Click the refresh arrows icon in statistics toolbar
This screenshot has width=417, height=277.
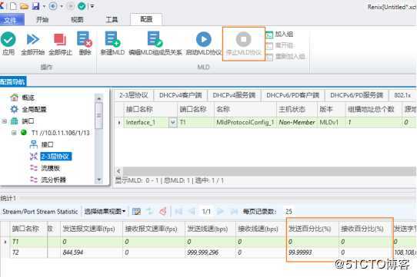pos(149,212)
